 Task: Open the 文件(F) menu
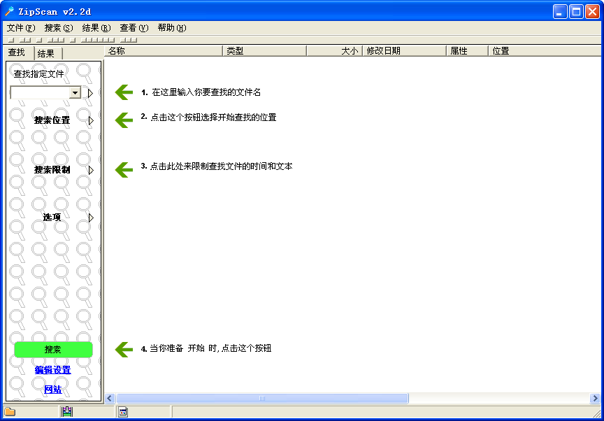[x=20, y=28]
